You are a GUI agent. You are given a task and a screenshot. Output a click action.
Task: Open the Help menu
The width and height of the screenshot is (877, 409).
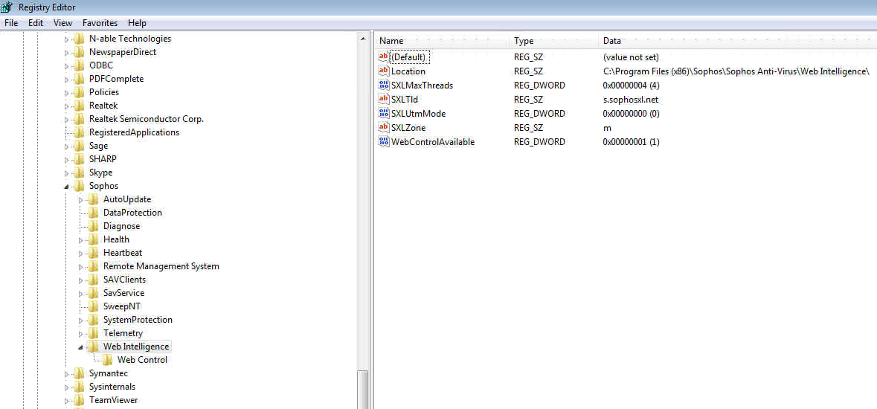point(137,23)
